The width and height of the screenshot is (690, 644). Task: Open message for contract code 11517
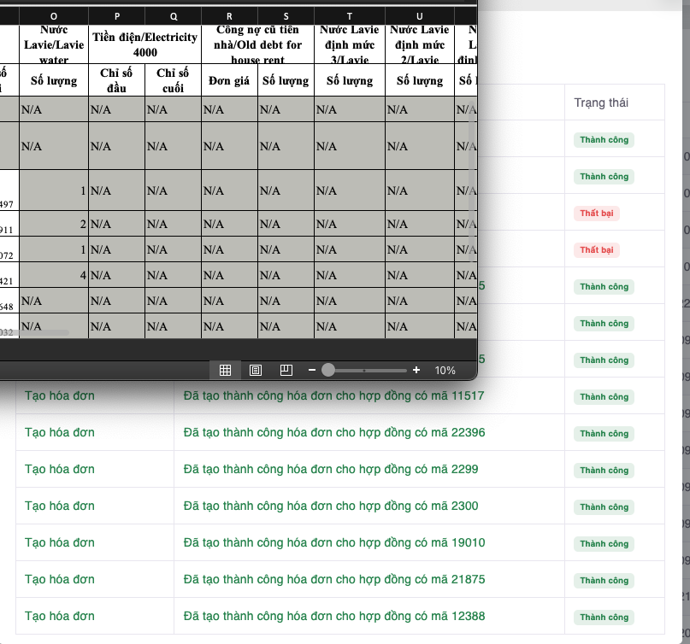pos(333,396)
